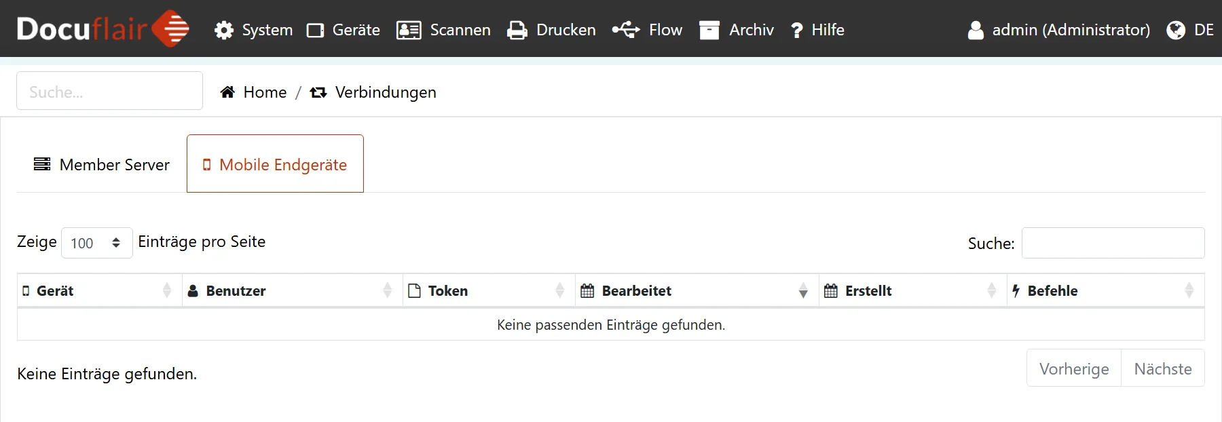This screenshot has height=422, width=1222.
Task: Click the Geräte tablet icon
Action: point(315,31)
